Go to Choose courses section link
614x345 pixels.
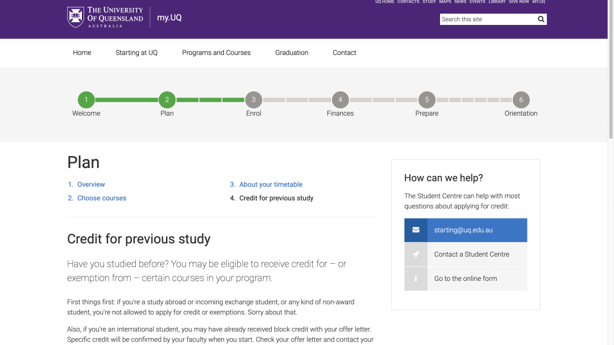102,198
